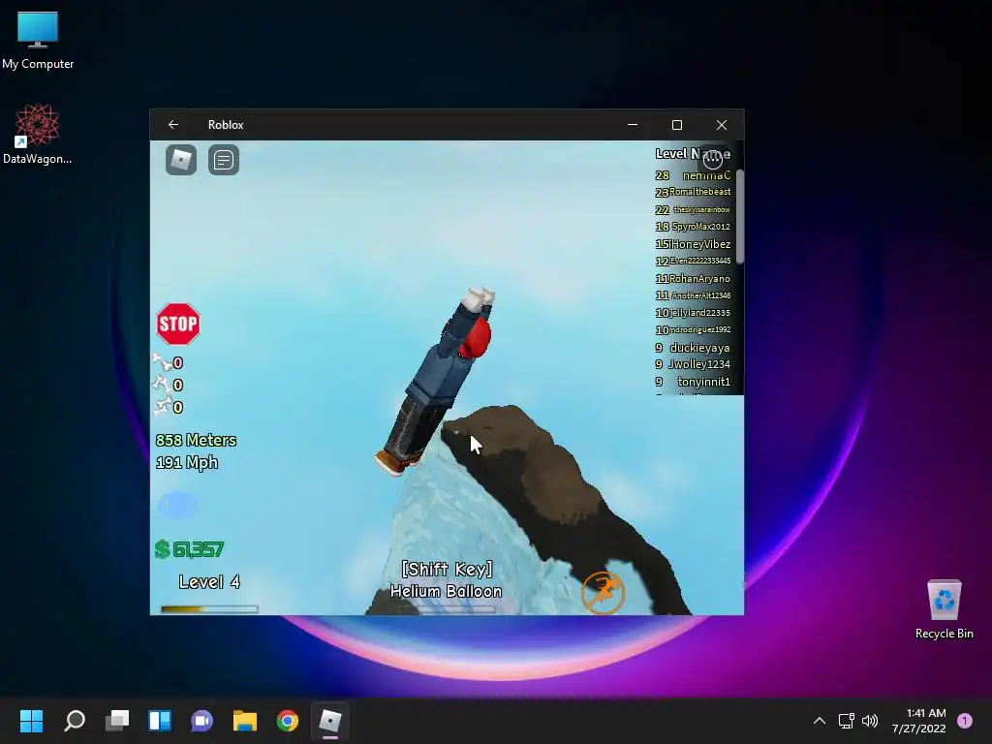Select player tonyinnit1 in leaderboard
This screenshot has width=992, height=744.
pos(703,382)
